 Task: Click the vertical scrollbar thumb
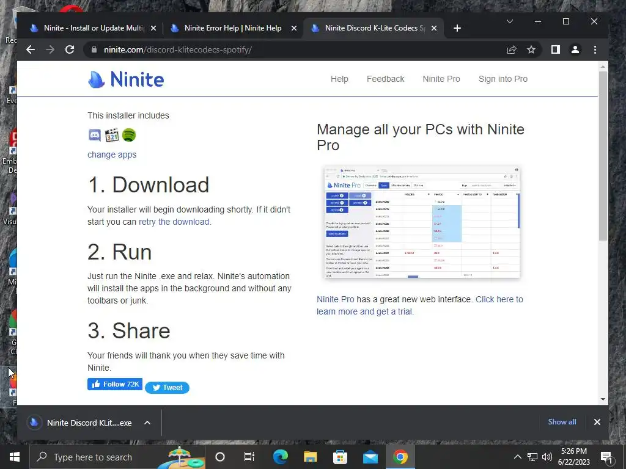tap(603, 156)
